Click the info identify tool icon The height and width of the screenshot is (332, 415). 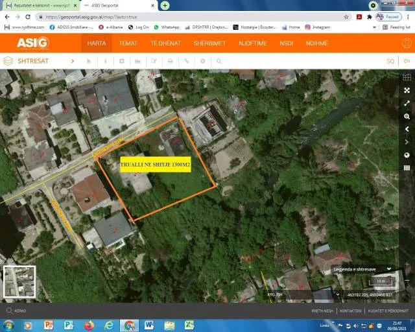106,61
